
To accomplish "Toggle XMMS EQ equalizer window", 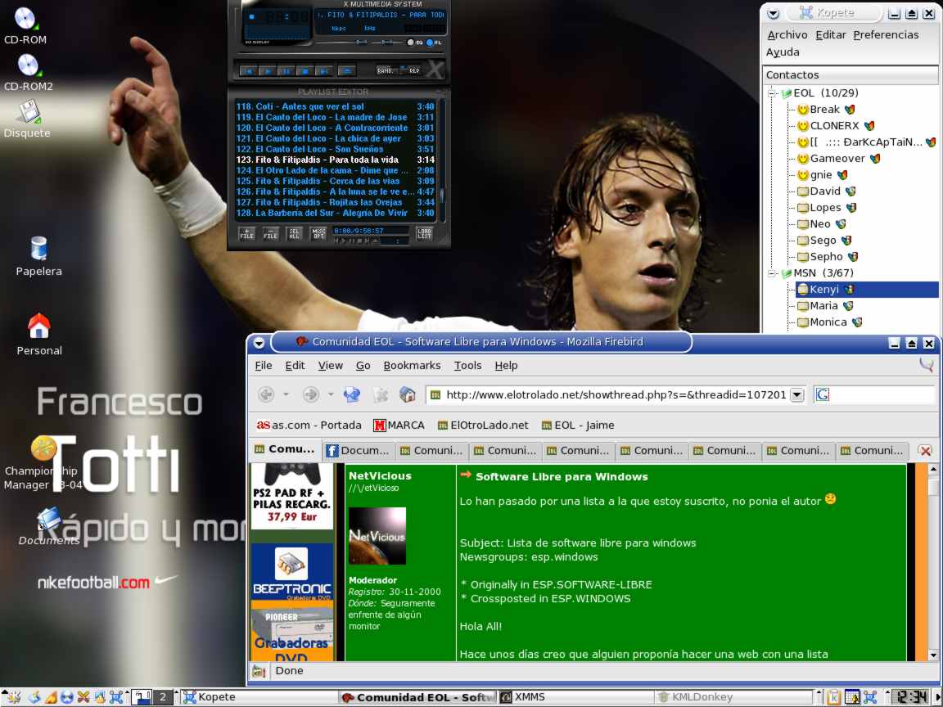I will (x=415, y=43).
